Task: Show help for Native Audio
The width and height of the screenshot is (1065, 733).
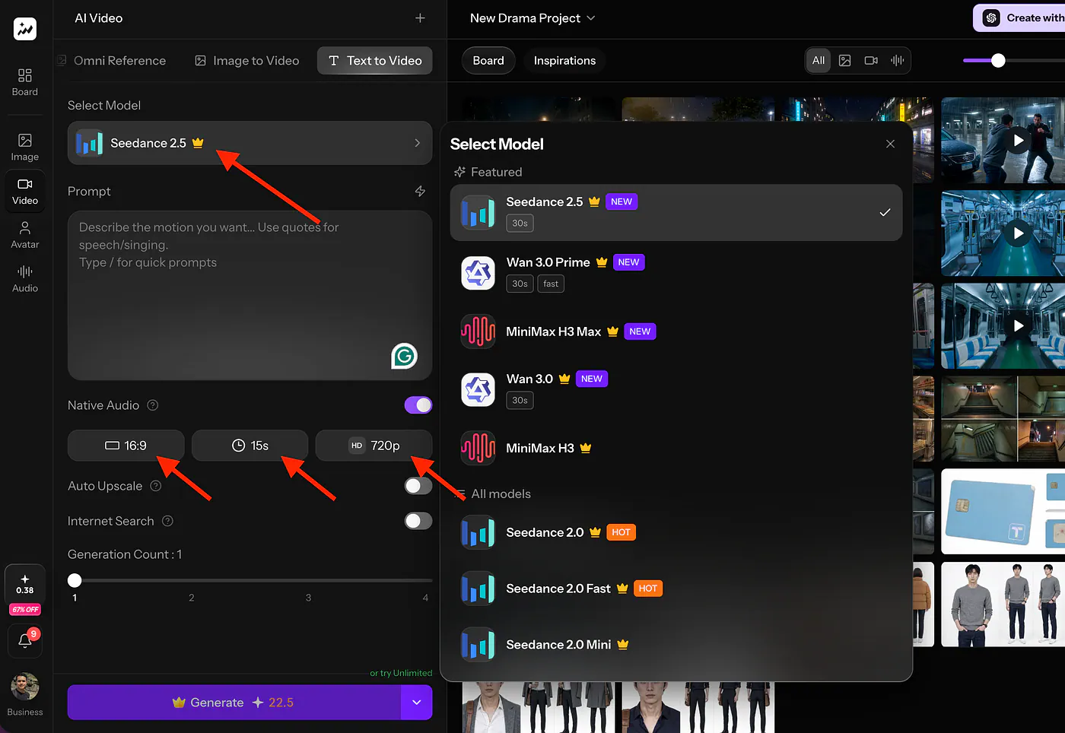Action: 153,405
